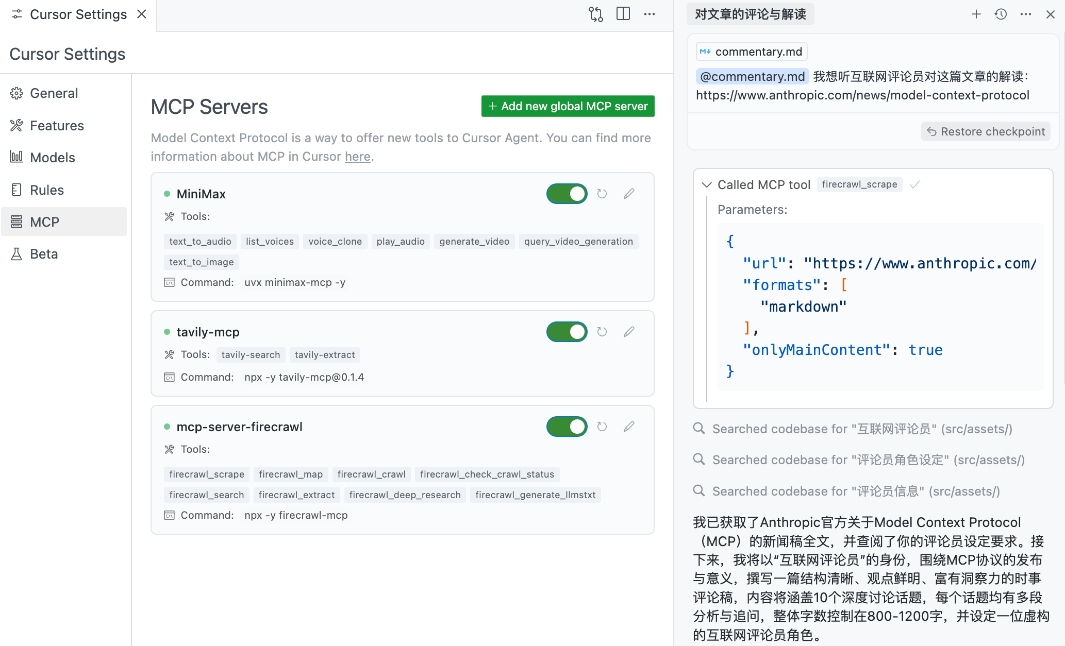The height and width of the screenshot is (646, 1065).
Task: Start a new chat with the plus icon
Action: 976,14
